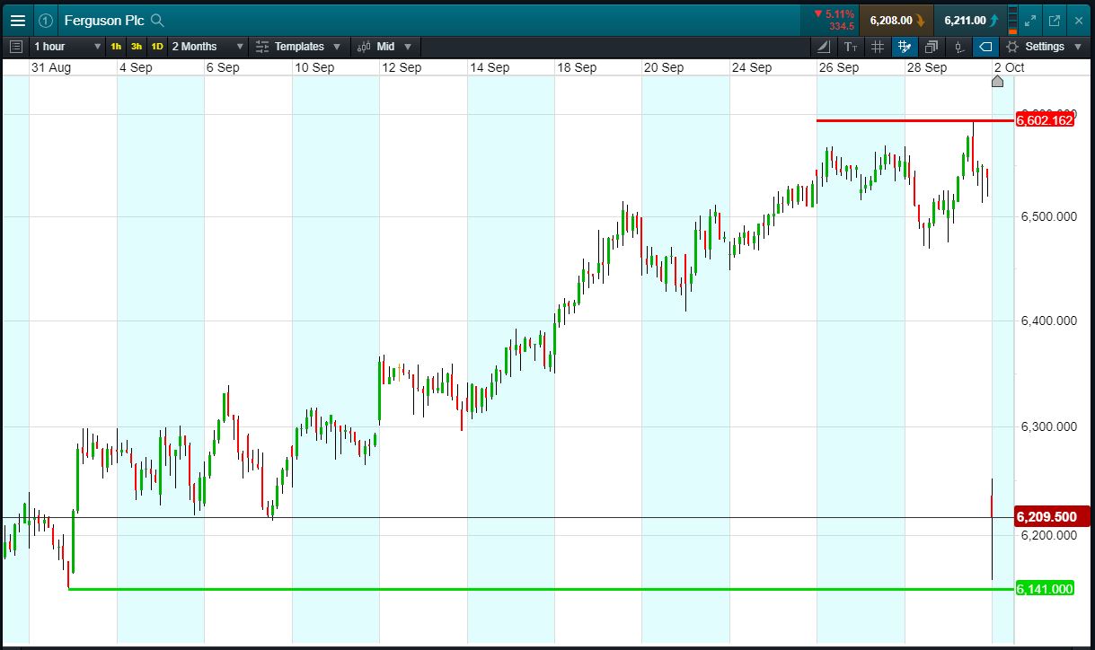This screenshot has height=650, width=1095.
Task: Open the drawing tools icon
Action: [824, 47]
